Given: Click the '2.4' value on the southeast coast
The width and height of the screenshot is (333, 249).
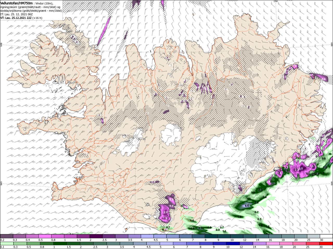Looking at the screenshot, I should (x=280, y=173).
